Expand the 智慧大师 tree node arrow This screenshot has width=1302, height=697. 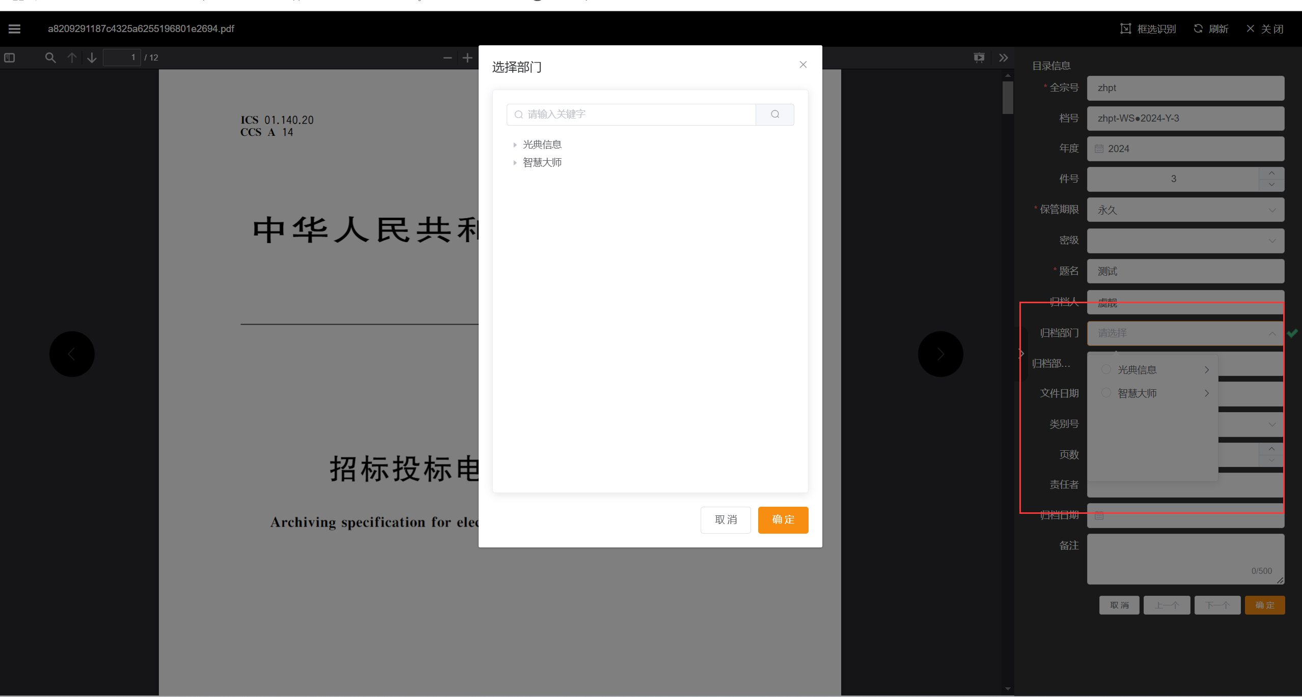point(515,163)
